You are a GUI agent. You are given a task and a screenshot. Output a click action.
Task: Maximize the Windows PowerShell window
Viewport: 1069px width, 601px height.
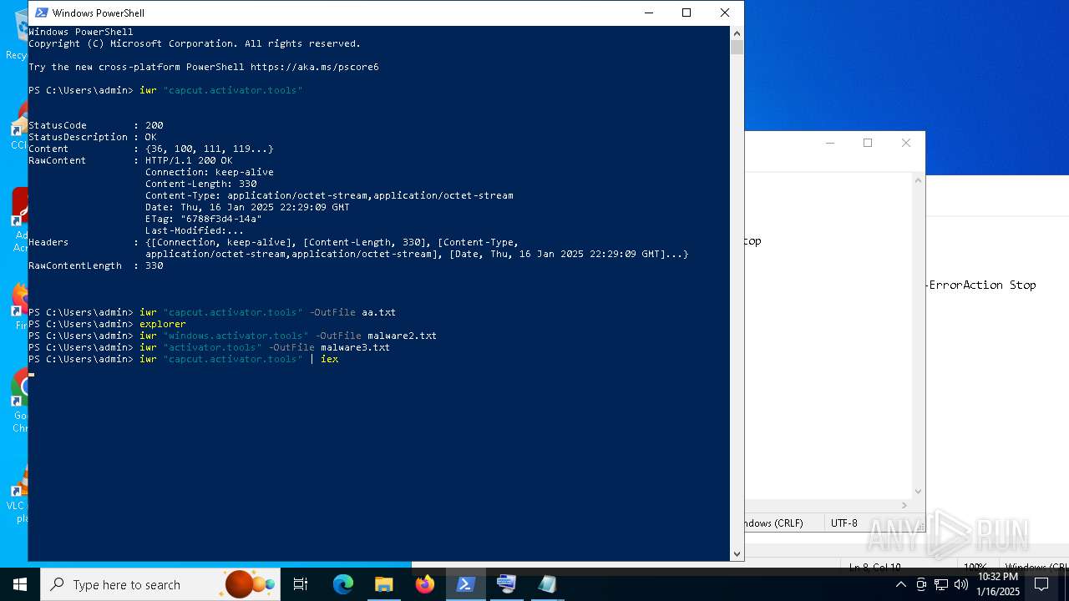(686, 13)
